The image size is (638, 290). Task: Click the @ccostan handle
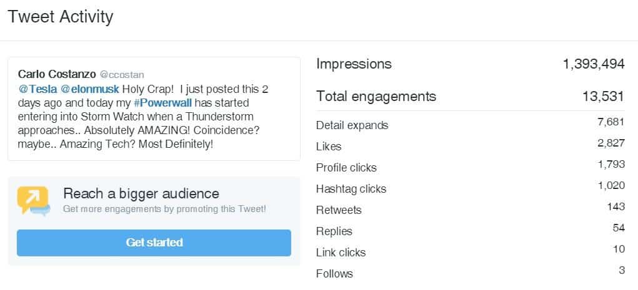pyautogui.click(x=122, y=75)
